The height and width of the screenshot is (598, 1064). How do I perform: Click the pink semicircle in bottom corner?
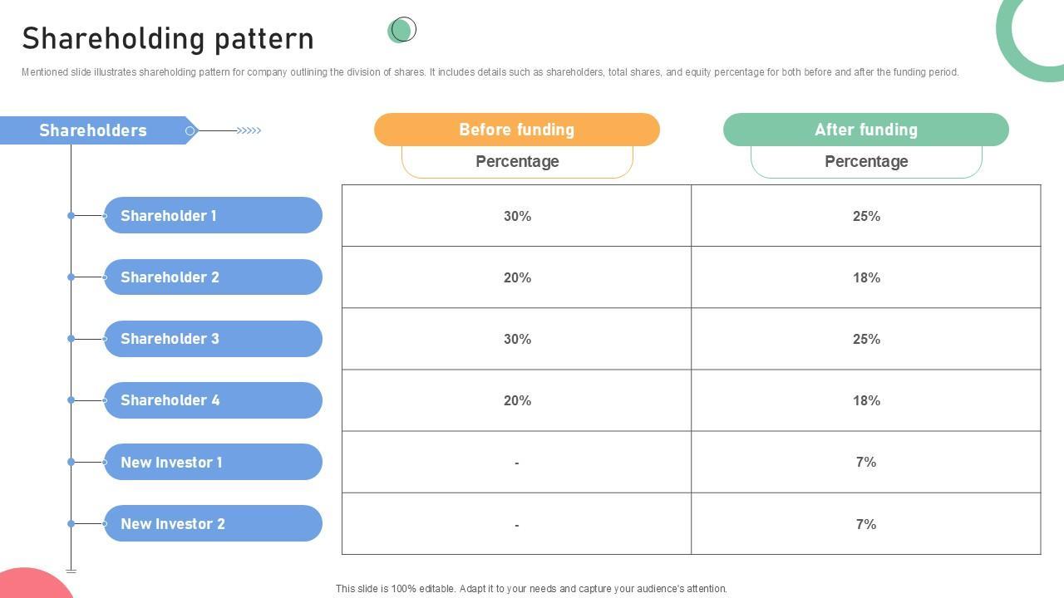click(x=32, y=584)
